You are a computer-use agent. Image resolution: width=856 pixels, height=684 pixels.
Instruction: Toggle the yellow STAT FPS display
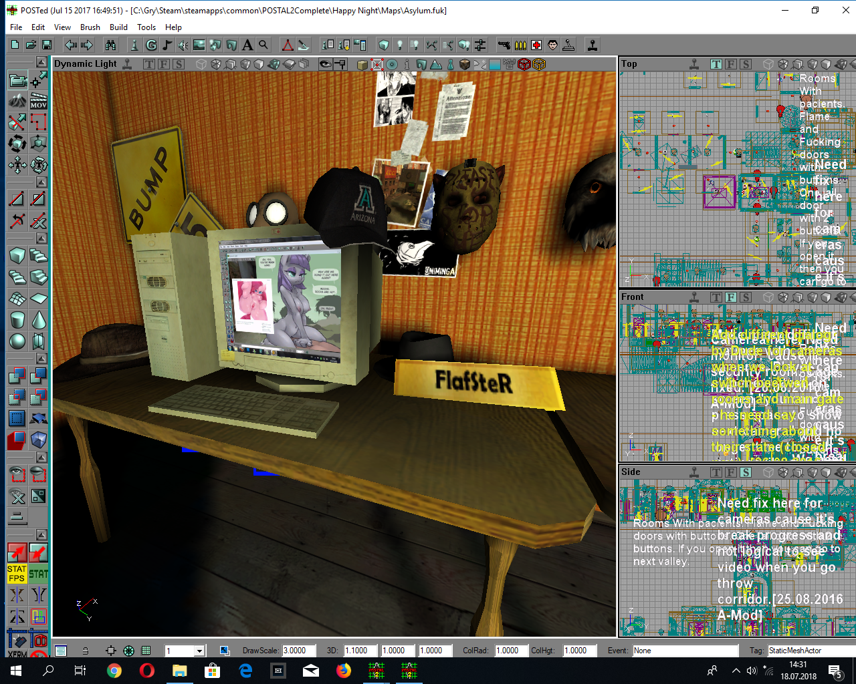pyautogui.click(x=17, y=574)
